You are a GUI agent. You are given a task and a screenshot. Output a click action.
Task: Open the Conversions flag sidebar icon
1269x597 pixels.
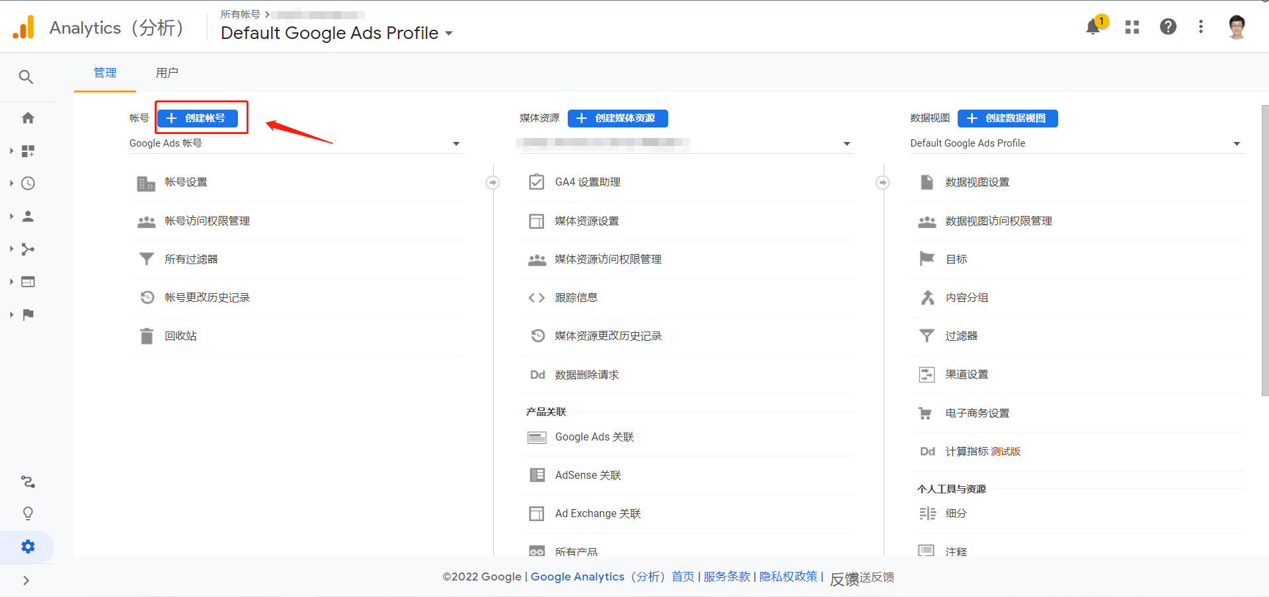click(28, 314)
